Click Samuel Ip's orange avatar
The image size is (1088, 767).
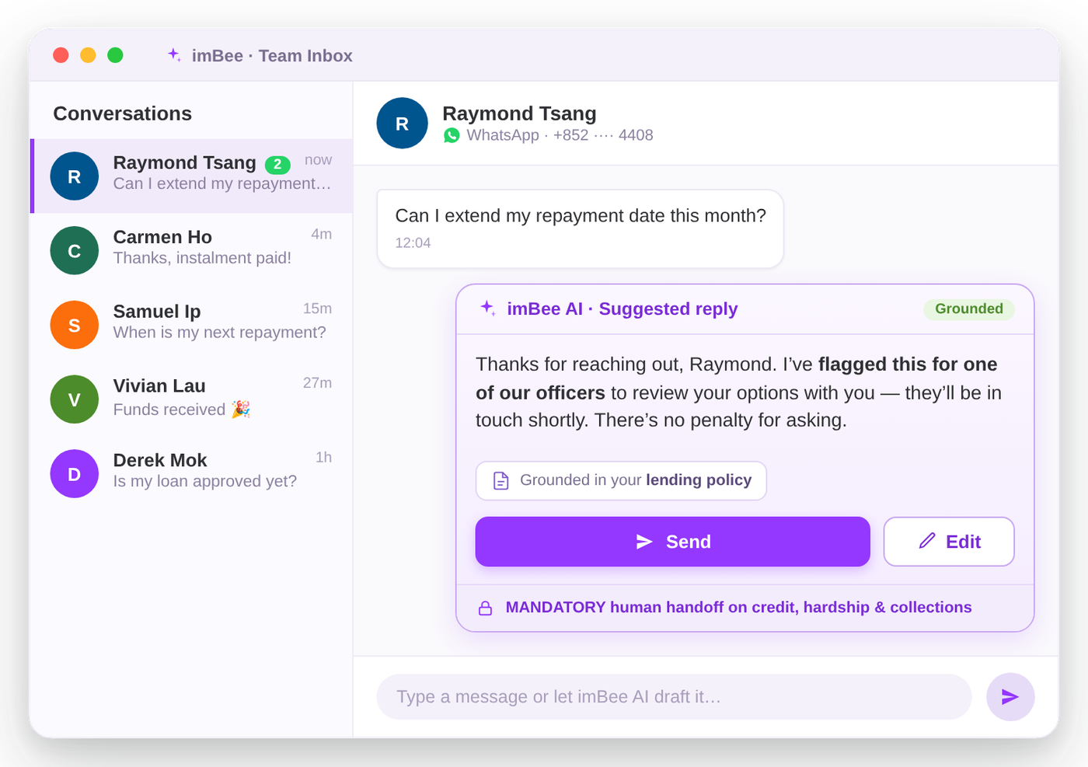pyautogui.click(x=75, y=325)
